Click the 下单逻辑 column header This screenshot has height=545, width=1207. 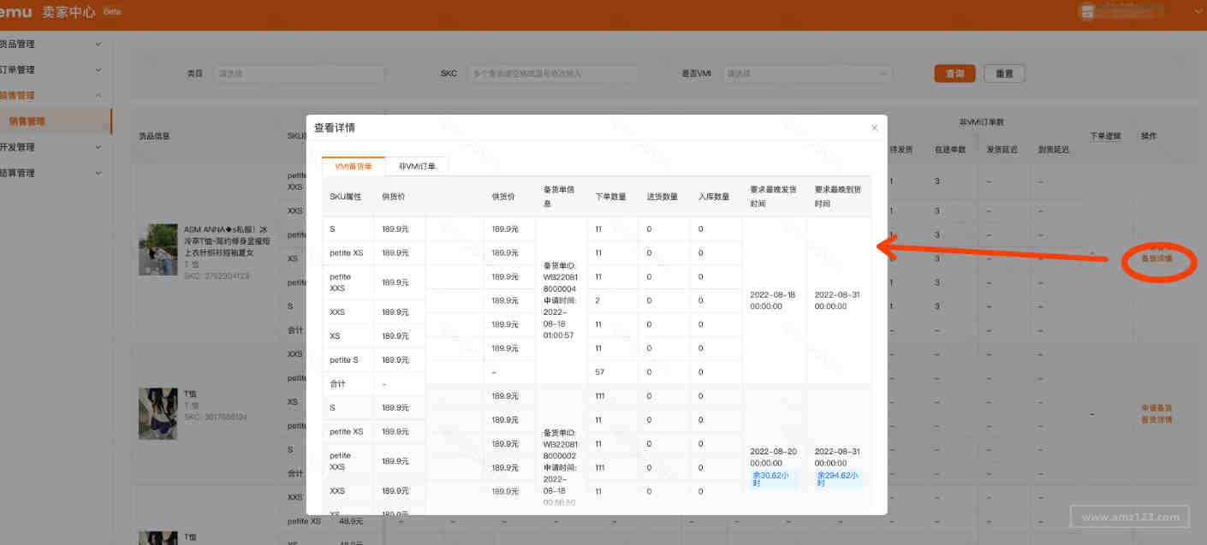[x=1105, y=136]
